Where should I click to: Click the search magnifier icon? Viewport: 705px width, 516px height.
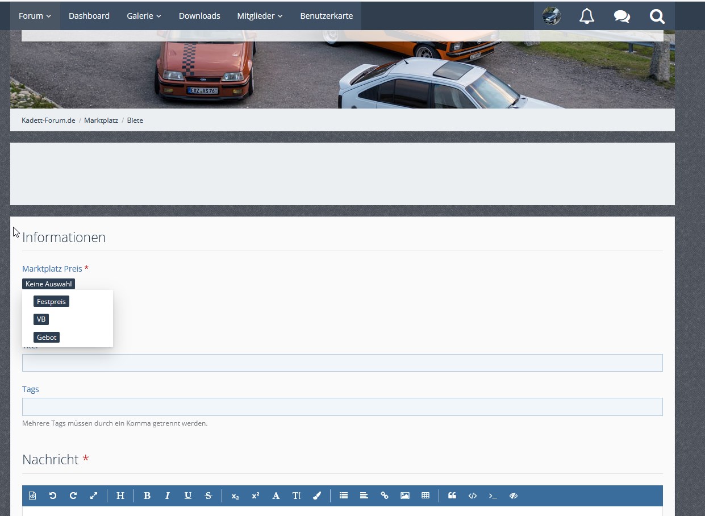(x=657, y=16)
